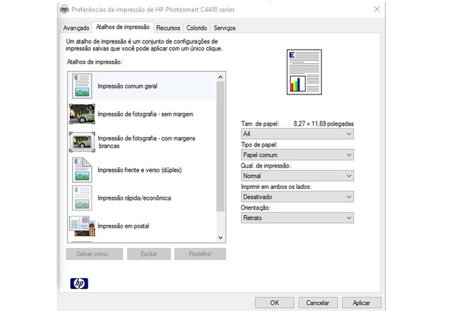Viewport: 449px width, 311px height.
Task: Select photo printing with white margins icon
Action: pos(82,142)
